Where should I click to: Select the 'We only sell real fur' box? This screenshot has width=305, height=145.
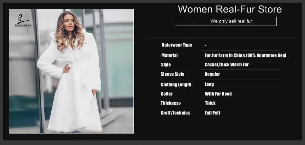tap(226, 21)
